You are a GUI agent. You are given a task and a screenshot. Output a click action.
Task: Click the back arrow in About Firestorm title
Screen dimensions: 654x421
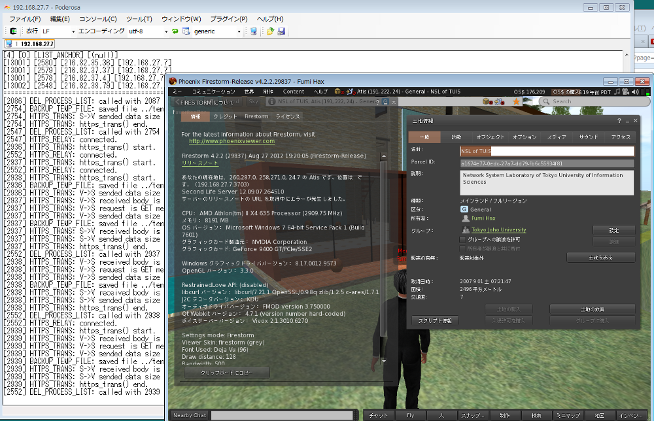tap(177, 102)
